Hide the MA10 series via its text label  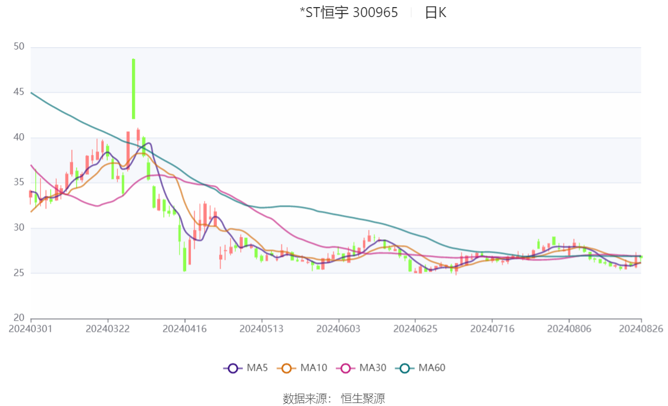pos(313,368)
